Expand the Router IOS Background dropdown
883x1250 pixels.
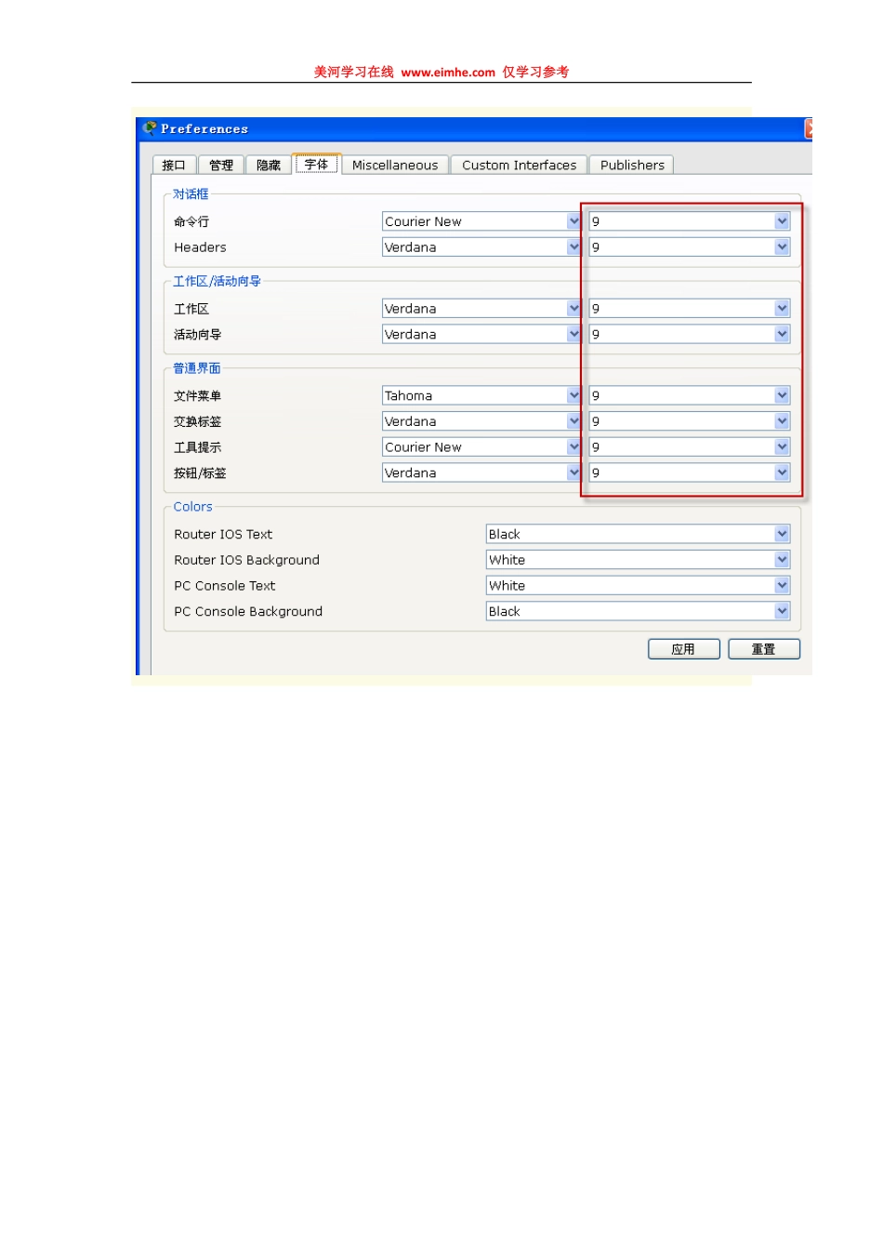782,559
